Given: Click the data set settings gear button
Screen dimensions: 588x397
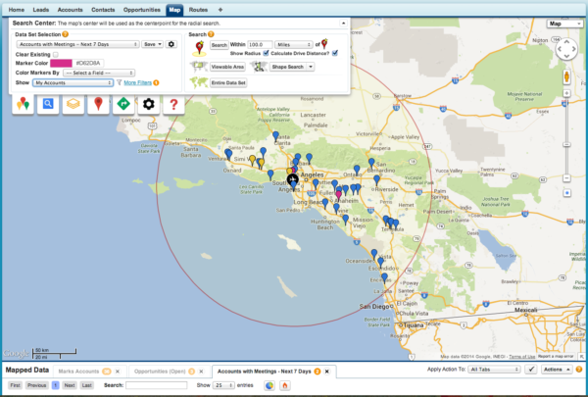Looking at the screenshot, I should [x=171, y=44].
